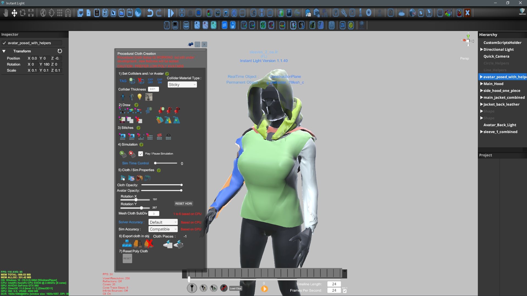527x296 pixels.
Task: Open the Collider Material Type Sticky dropdown
Action: (182, 84)
